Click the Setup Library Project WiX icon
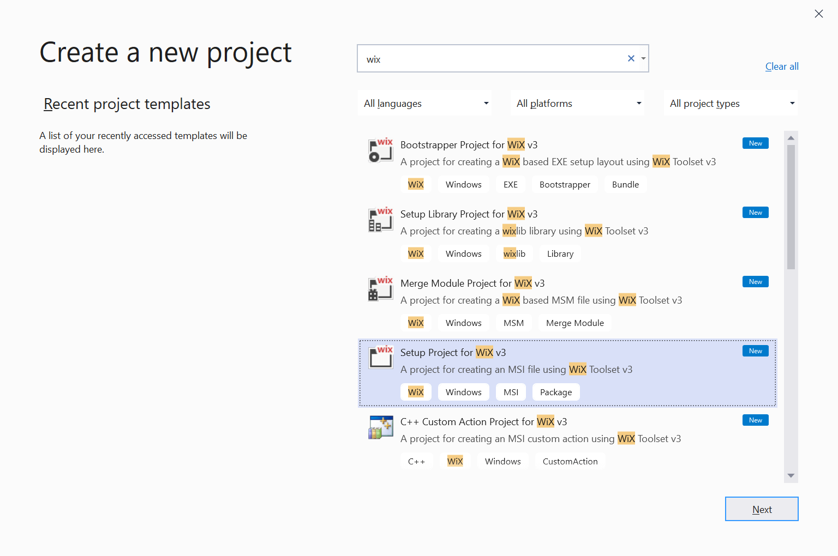This screenshot has width=838, height=556. coord(380,220)
